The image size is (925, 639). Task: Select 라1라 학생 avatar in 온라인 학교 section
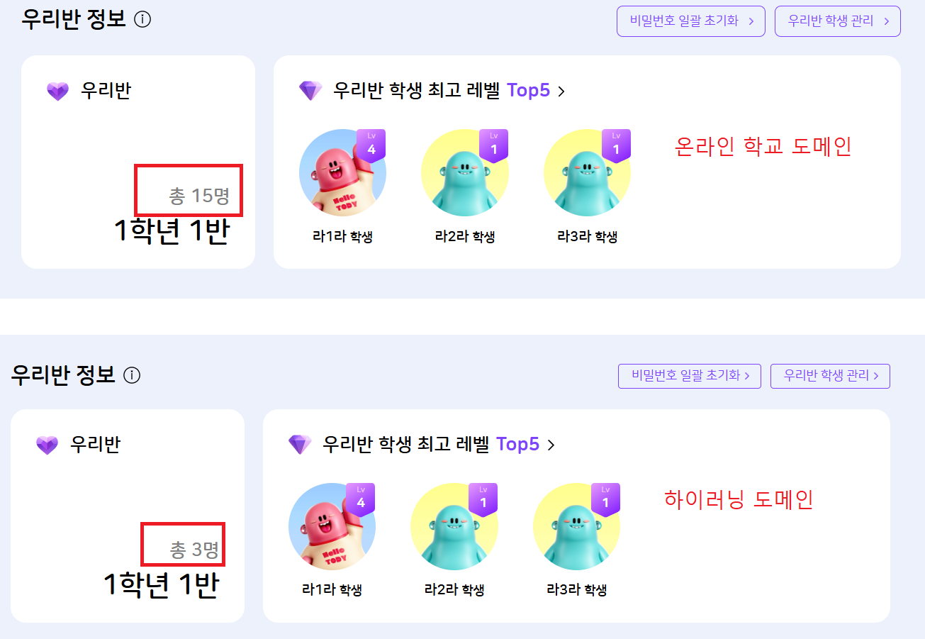[342, 173]
